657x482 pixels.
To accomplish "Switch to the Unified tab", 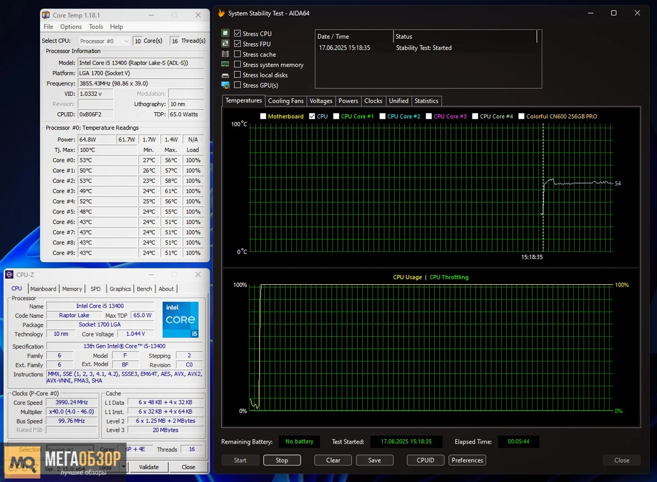I will pyautogui.click(x=399, y=101).
